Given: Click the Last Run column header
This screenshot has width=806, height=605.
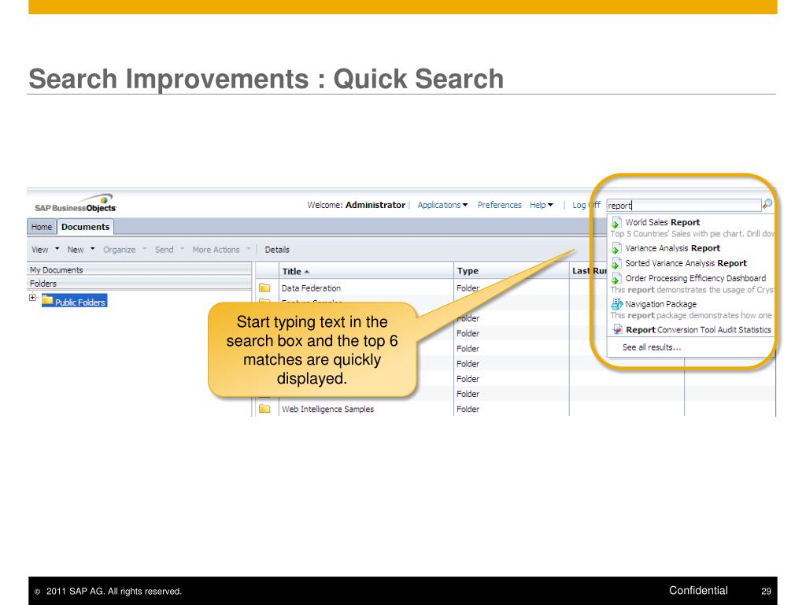Looking at the screenshot, I should pyautogui.click(x=589, y=271).
